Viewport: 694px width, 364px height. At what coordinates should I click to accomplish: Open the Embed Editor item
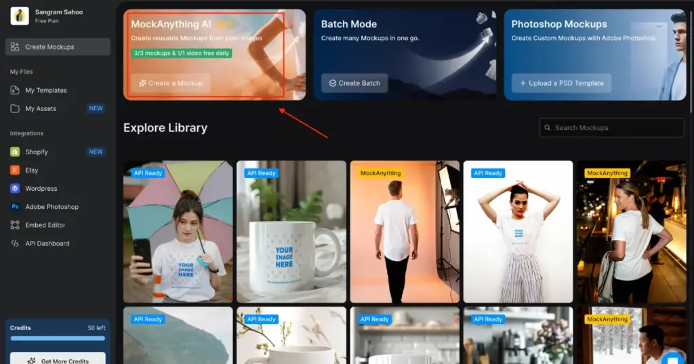(x=45, y=225)
